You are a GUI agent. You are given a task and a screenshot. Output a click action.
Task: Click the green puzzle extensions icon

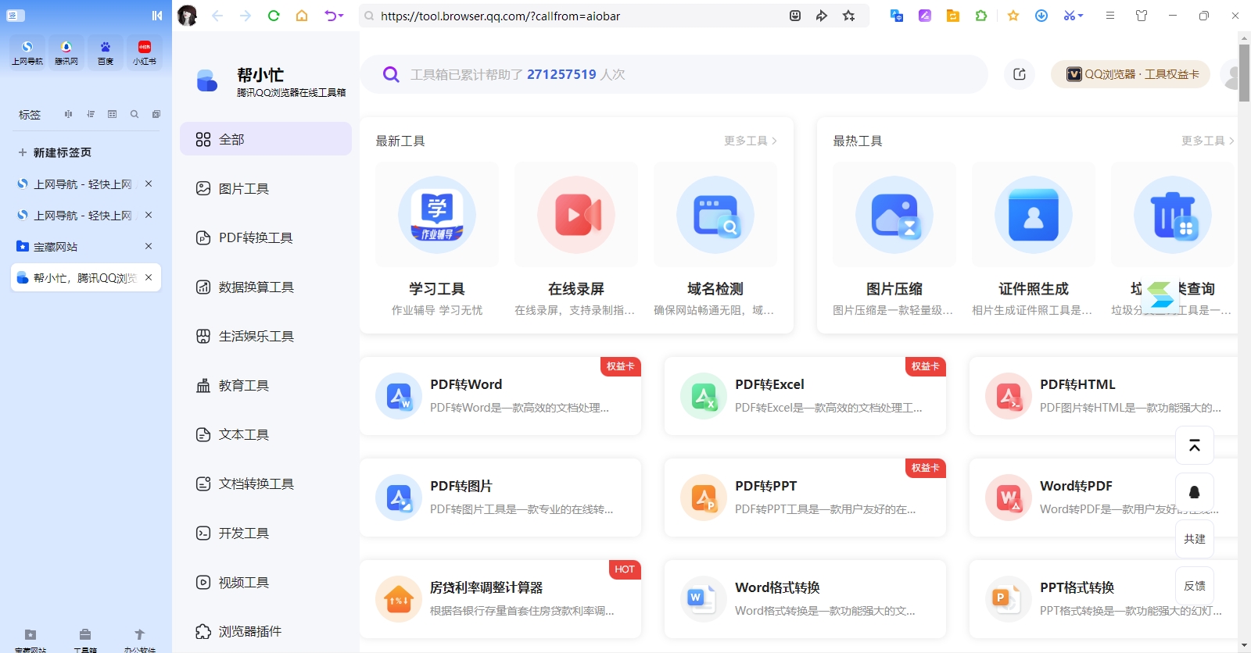pos(981,16)
